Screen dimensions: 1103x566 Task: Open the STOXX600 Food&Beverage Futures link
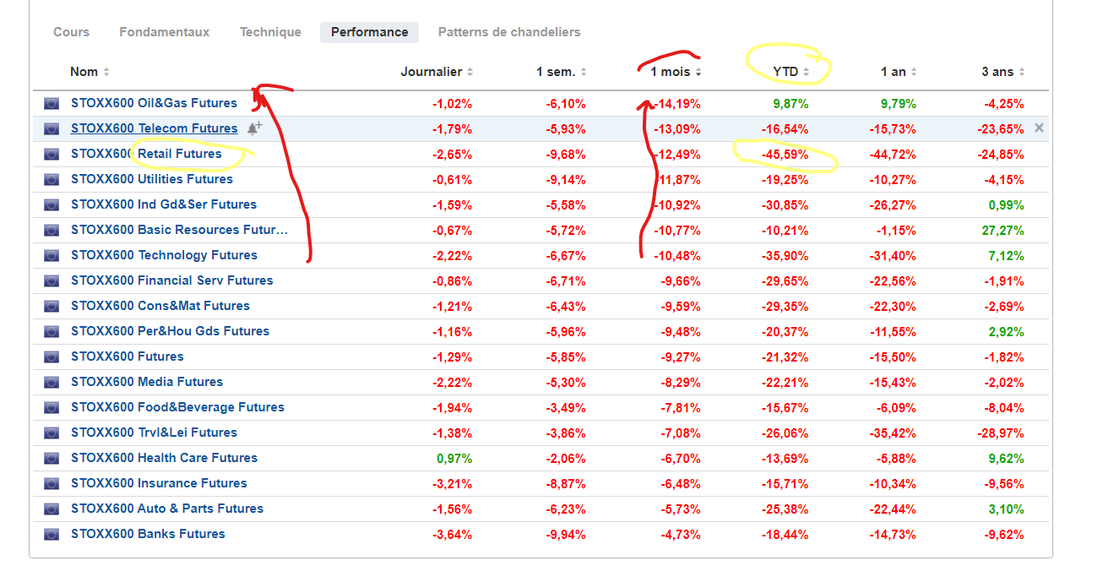[x=177, y=407]
